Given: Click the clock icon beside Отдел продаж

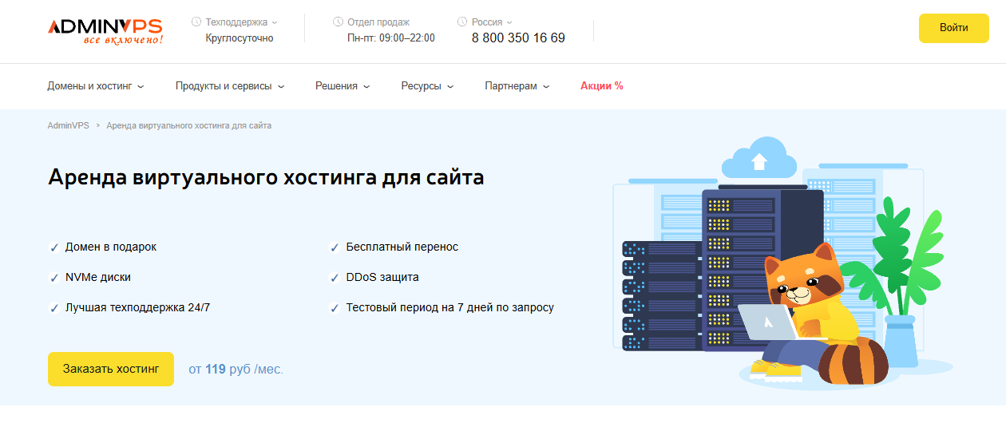Looking at the screenshot, I should coord(338,22).
